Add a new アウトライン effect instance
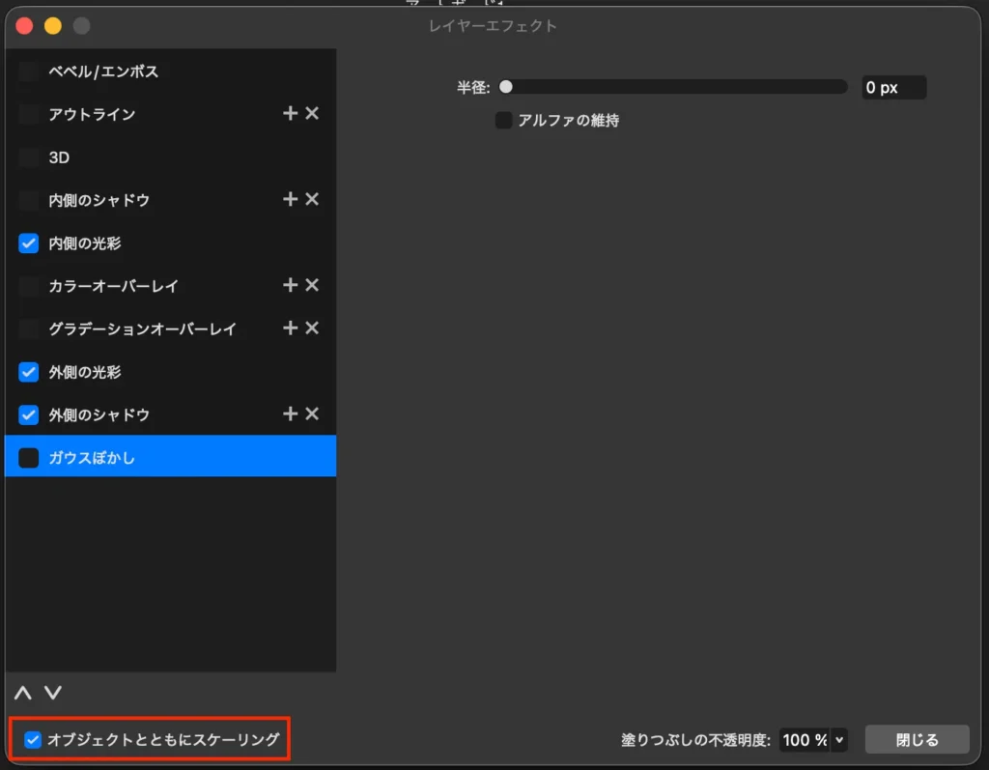This screenshot has width=989, height=770. click(290, 113)
